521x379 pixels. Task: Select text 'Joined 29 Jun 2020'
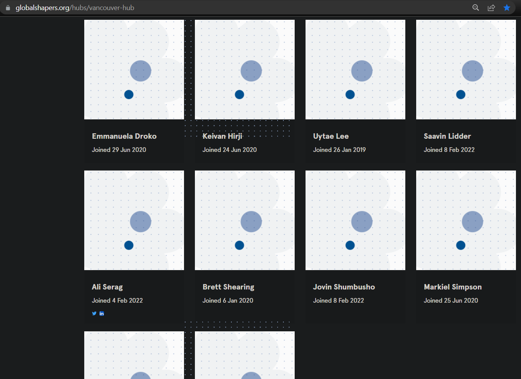119,150
